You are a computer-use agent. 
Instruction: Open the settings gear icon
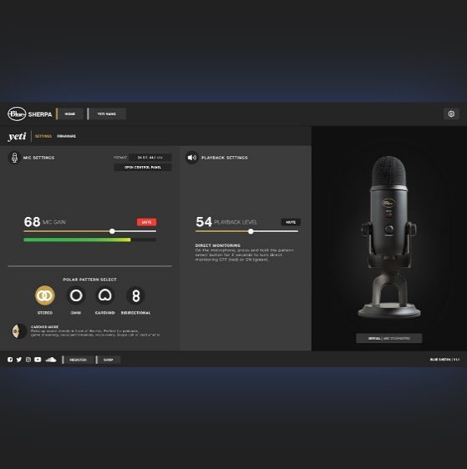pyautogui.click(x=451, y=114)
